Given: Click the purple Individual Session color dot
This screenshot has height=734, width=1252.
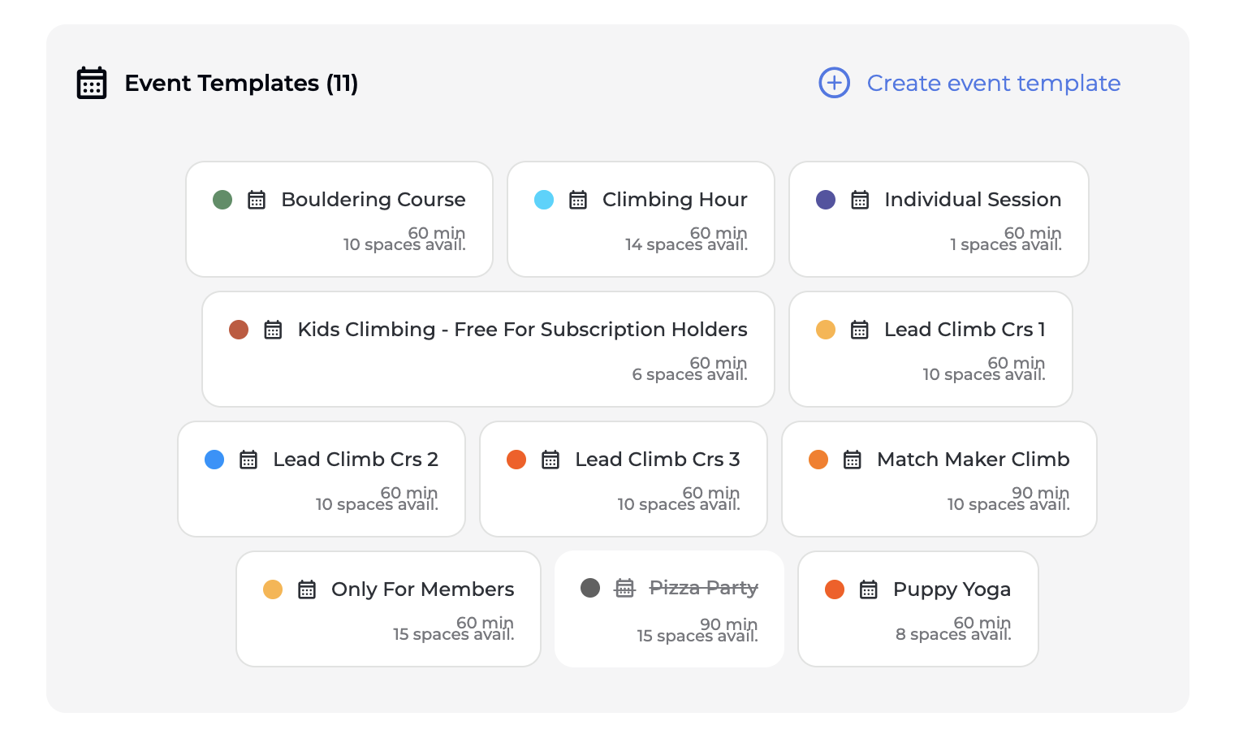Looking at the screenshot, I should 826,200.
